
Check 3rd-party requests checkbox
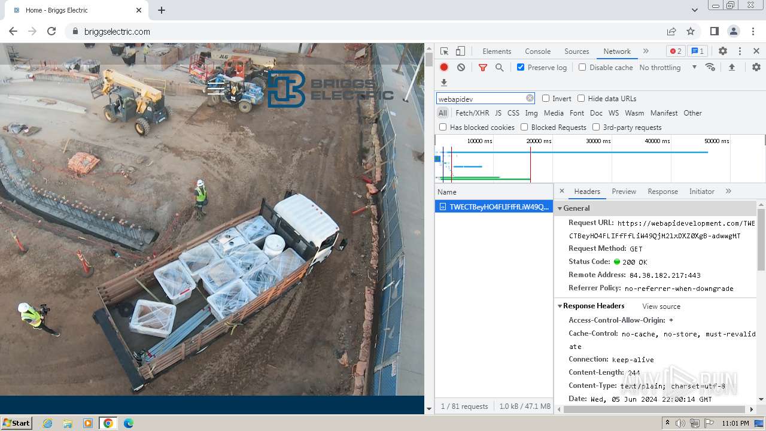pyautogui.click(x=596, y=127)
